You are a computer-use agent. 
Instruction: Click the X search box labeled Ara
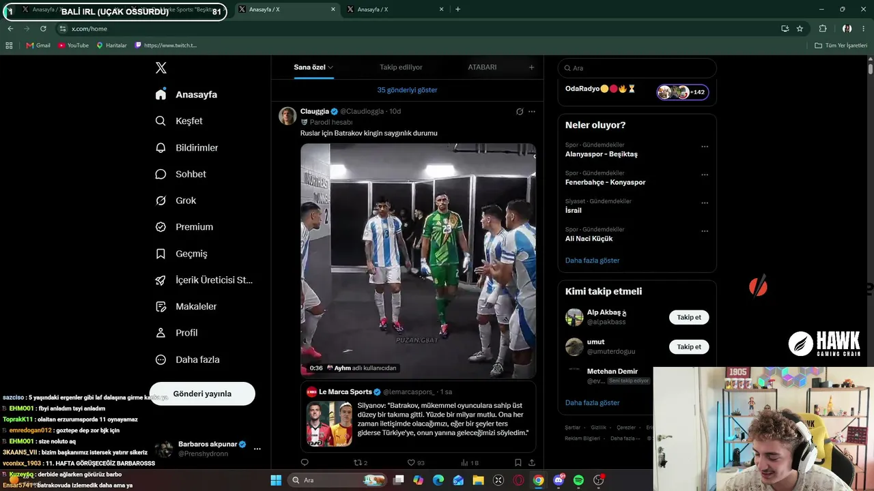click(x=637, y=68)
